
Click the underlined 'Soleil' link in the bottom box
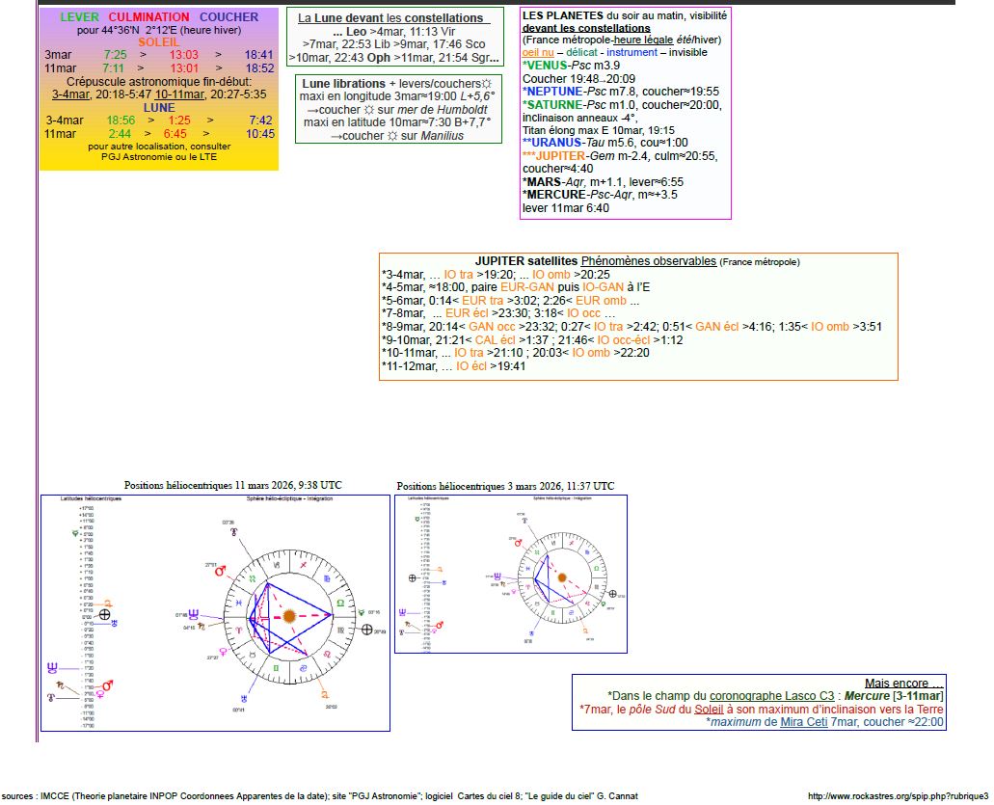(x=704, y=709)
